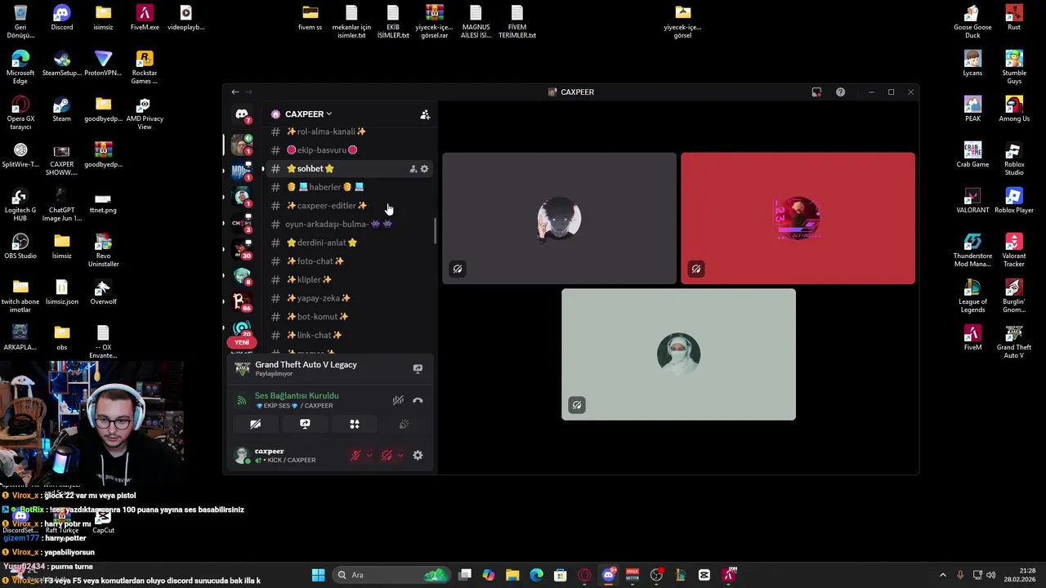The image size is (1046, 588).
Task: Select the bottom grey participant video tile
Action: [678, 354]
